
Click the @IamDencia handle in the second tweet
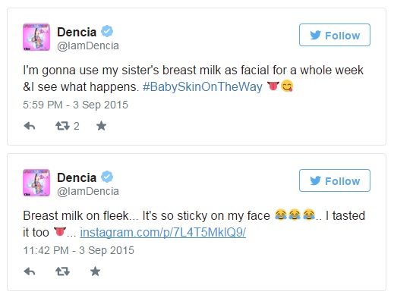(x=88, y=192)
